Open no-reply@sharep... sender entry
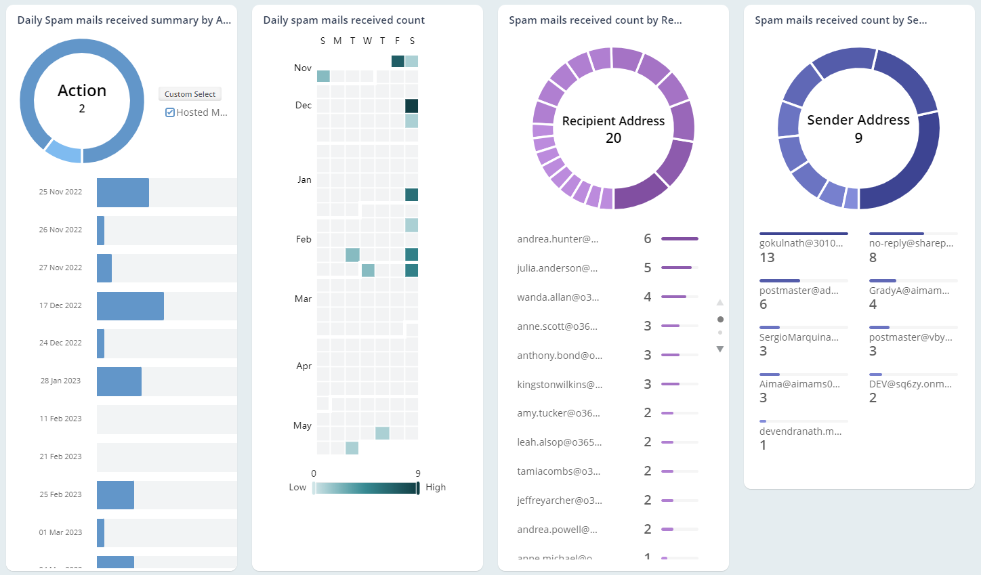 click(x=911, y=244)
